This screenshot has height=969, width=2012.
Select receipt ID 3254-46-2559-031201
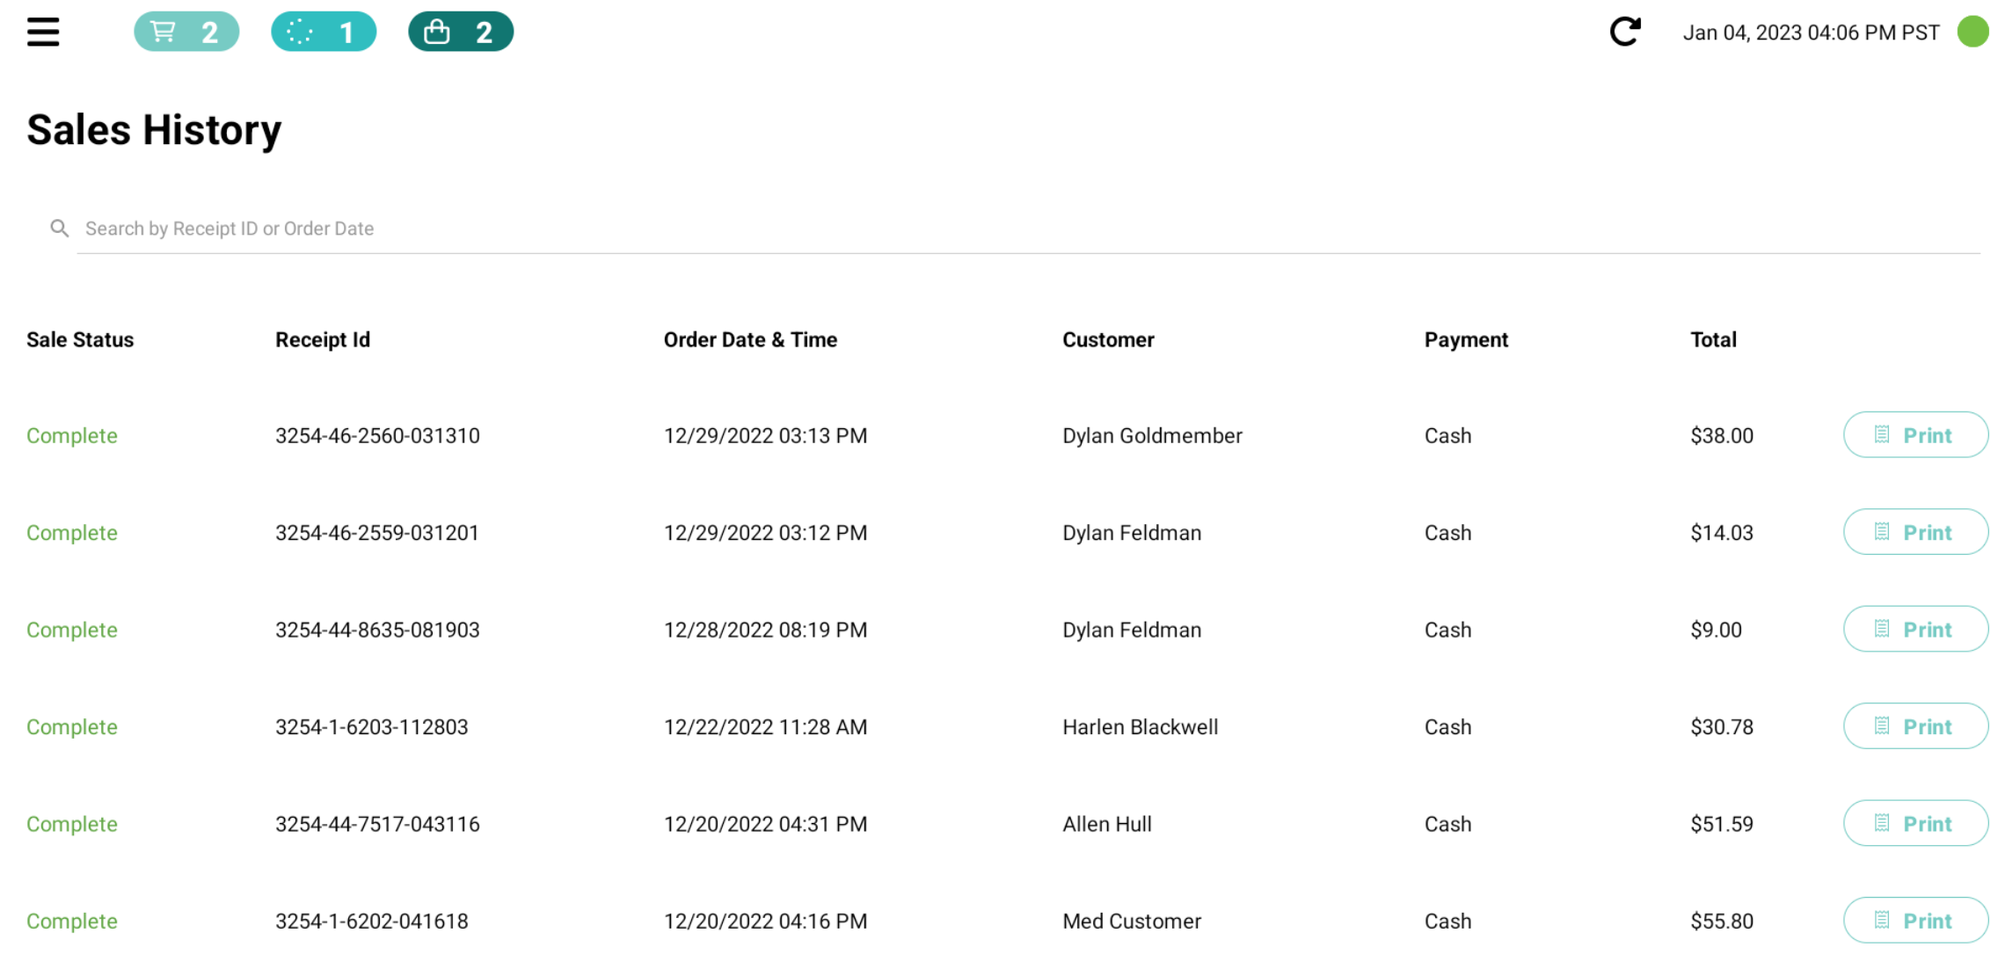pyautogui.click(x=377, y=533)
